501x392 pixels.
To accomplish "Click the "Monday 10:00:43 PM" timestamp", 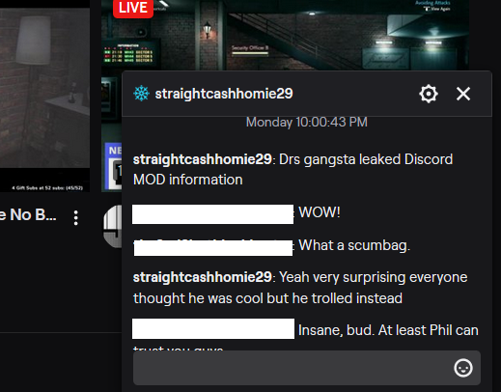I will coord(307,123).
